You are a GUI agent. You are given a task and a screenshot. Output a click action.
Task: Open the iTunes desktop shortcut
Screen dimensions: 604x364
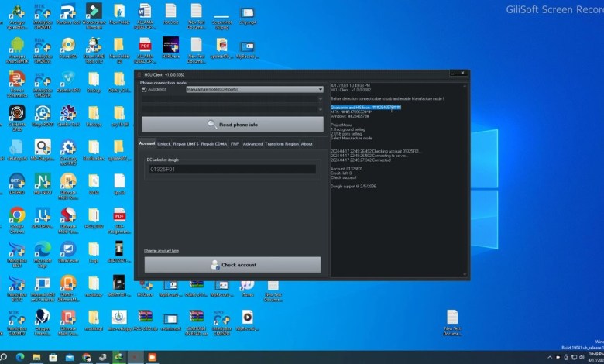click(x=247, y=285)
